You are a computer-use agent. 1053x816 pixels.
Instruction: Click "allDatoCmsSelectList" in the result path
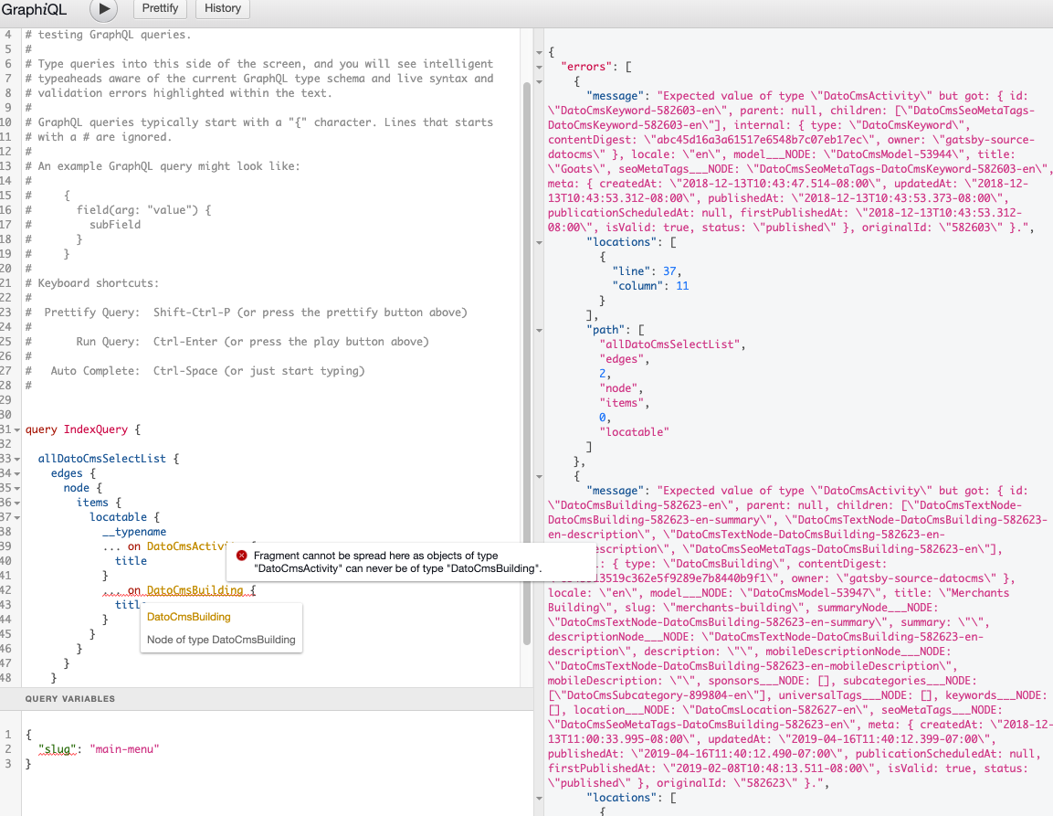coord(669,344)
